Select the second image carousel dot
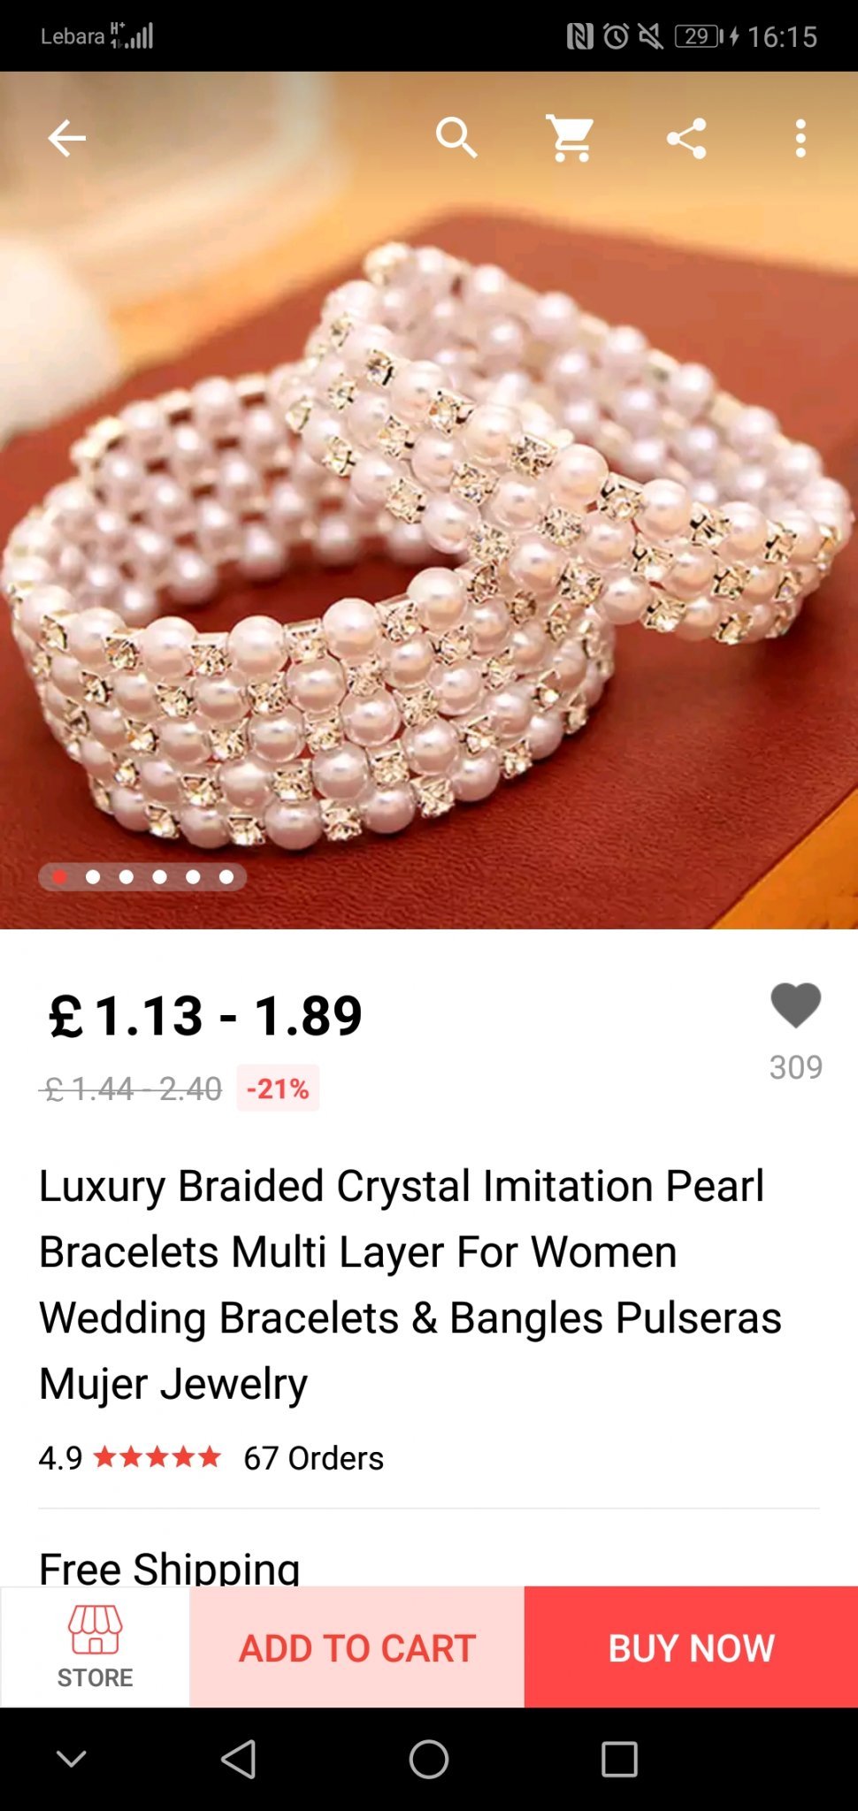Image resolution: width=858 pixels, height=1811 pixels. tap(93, 877)
